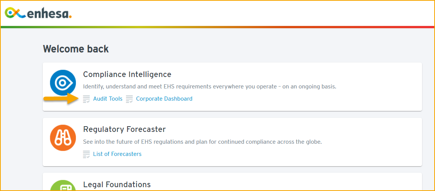Click the green Legal Foundations icon

click(63, 185)
